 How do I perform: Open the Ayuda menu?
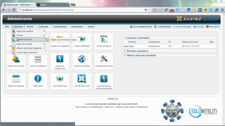click(x=91, y=27)
